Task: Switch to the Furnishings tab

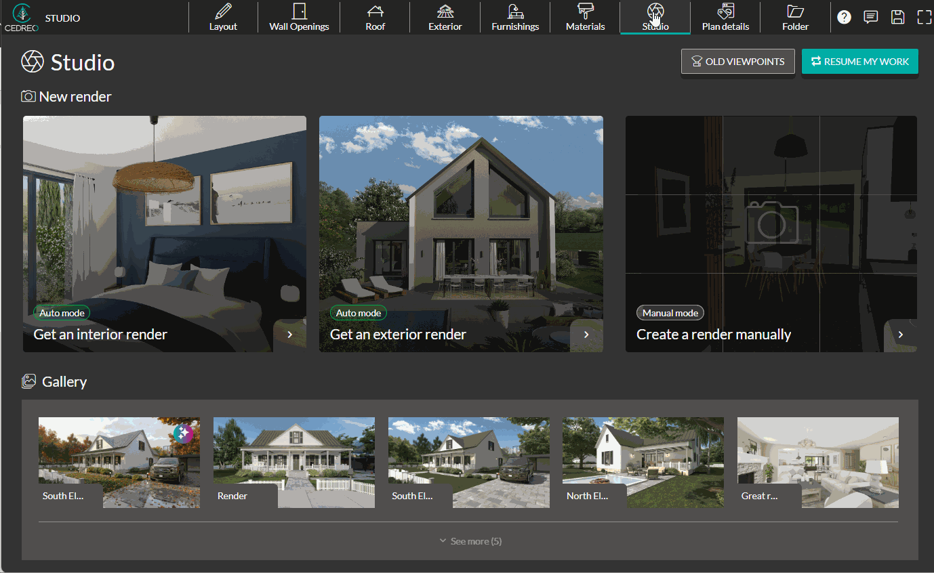Action: [x=515, y=18]
